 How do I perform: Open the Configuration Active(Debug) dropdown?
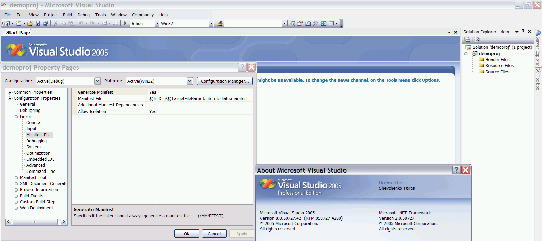pos(98,81)
